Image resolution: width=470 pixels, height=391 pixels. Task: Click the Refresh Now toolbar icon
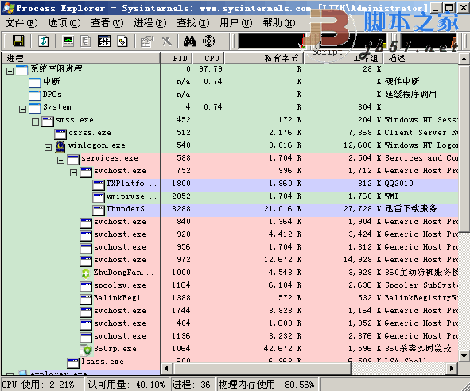(44, 41)
